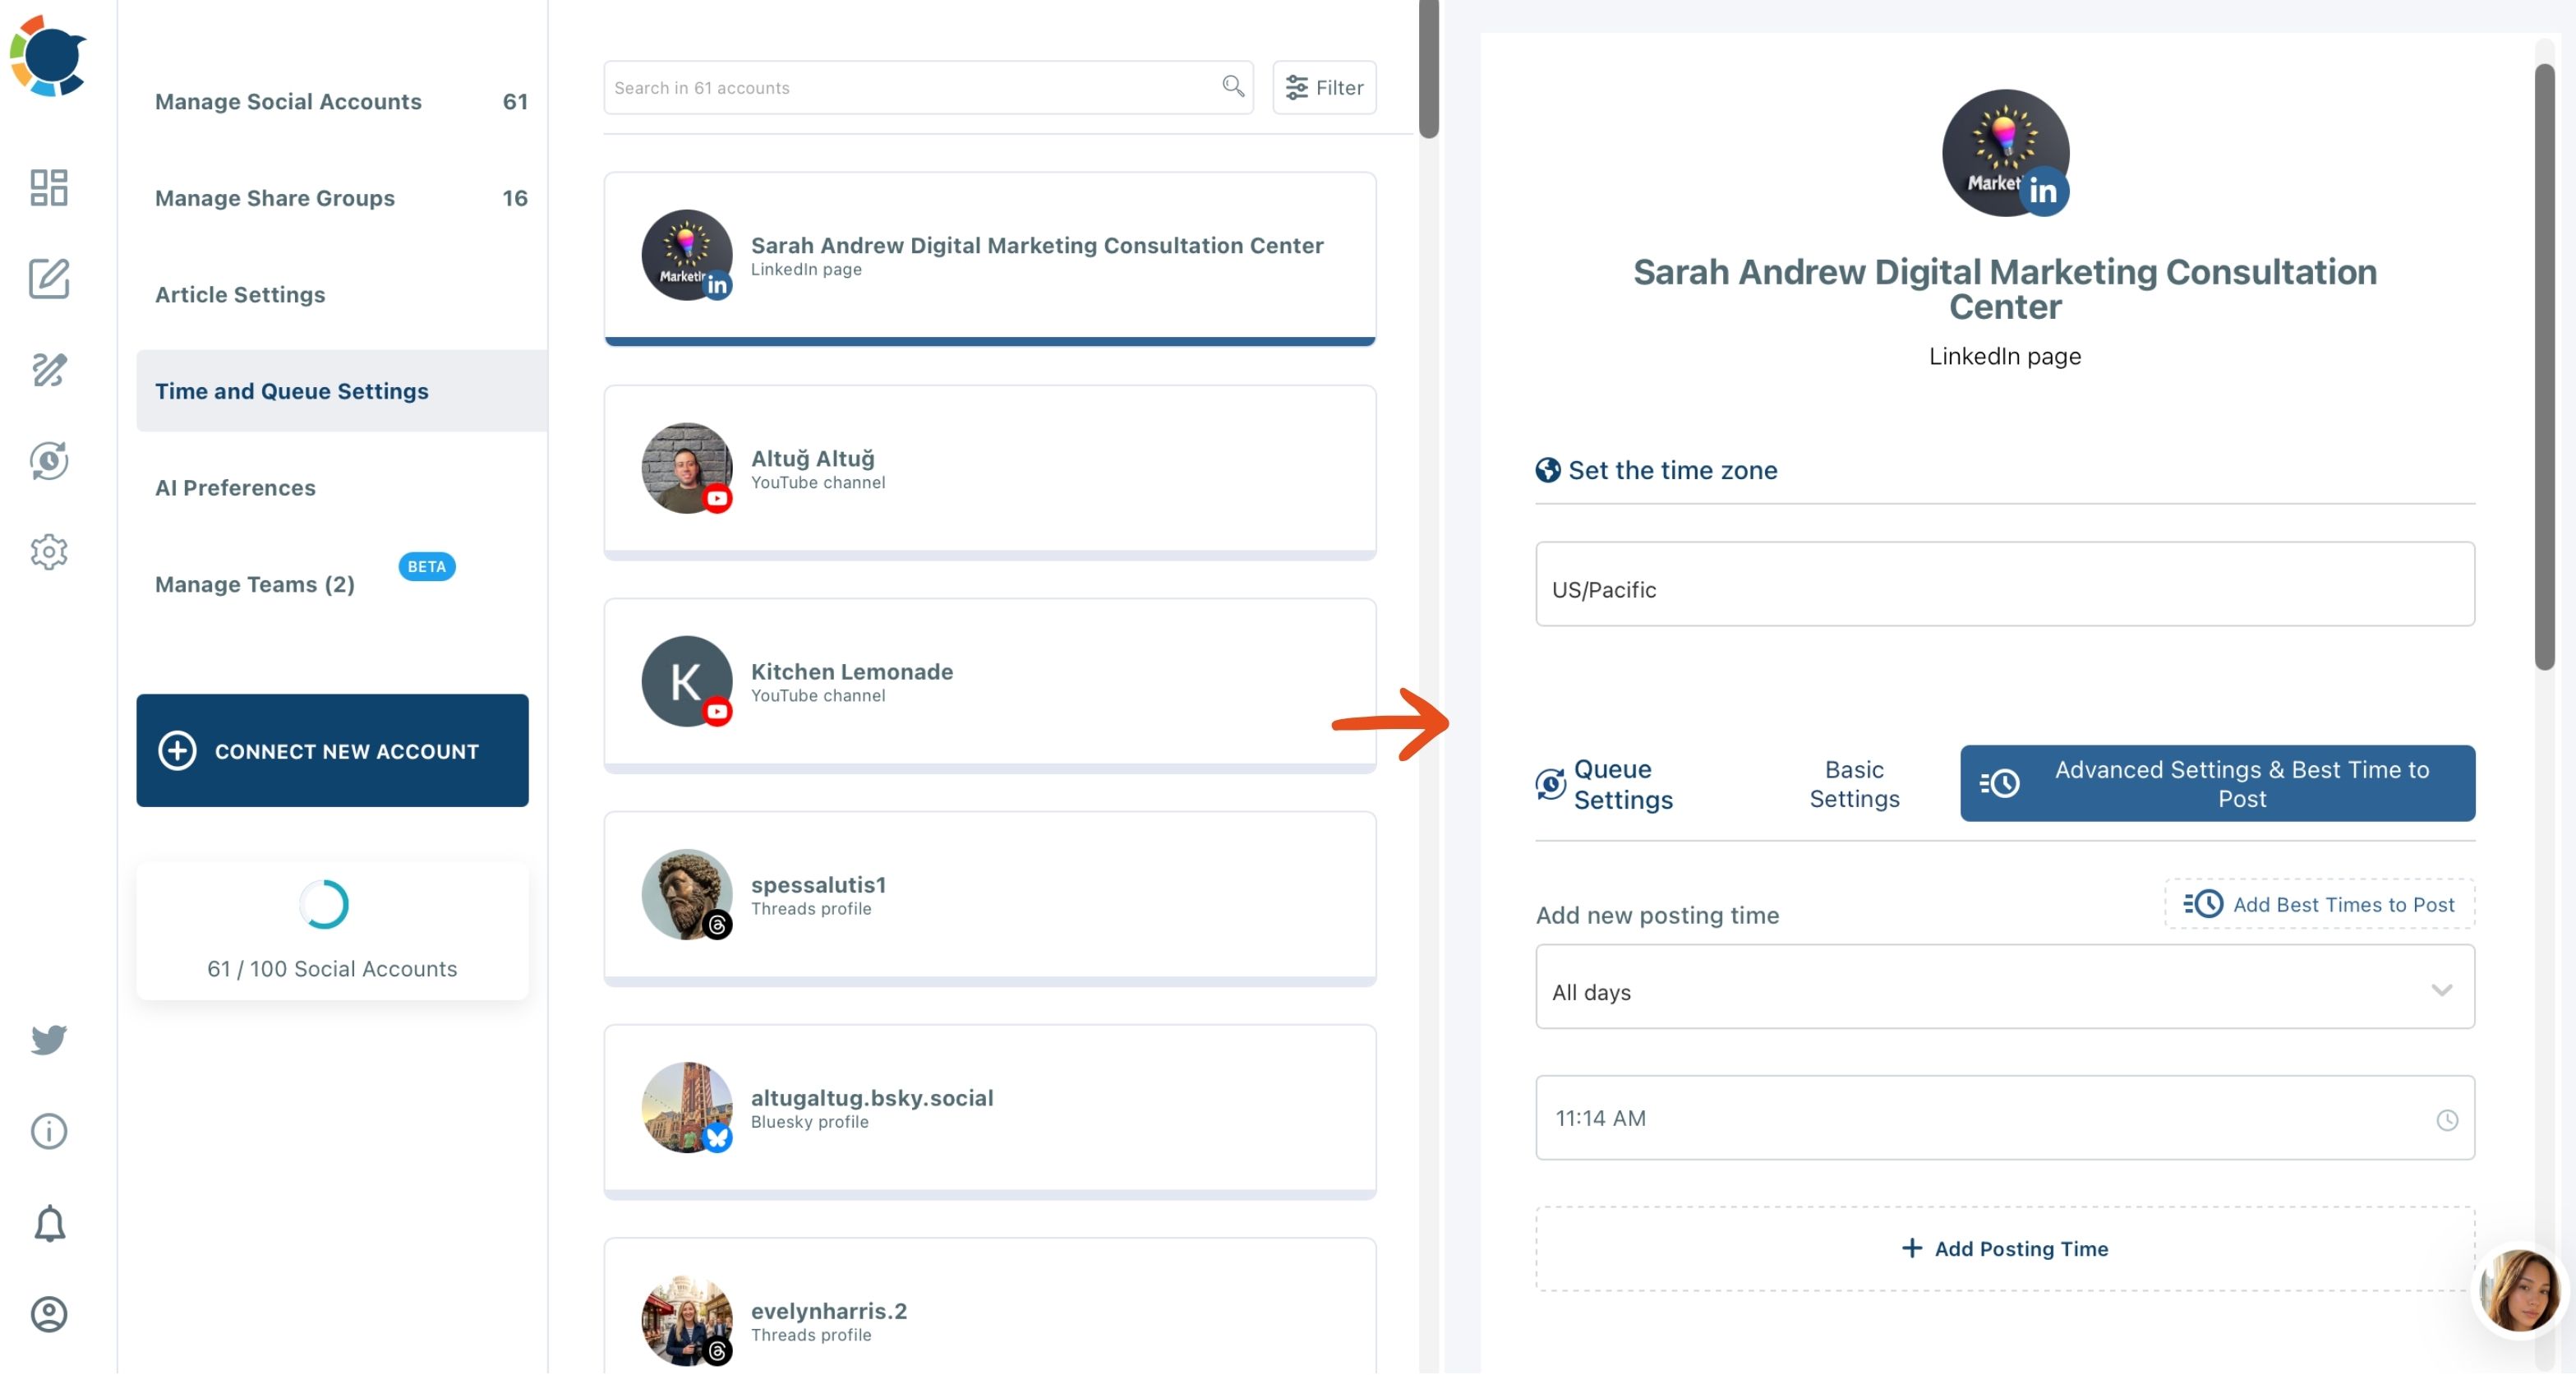Open Article Settings menu item

coord(341,294)
